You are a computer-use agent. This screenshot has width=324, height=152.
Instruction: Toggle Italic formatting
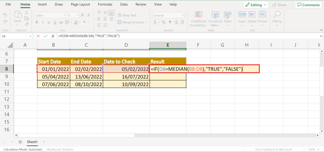pos(43,22)
